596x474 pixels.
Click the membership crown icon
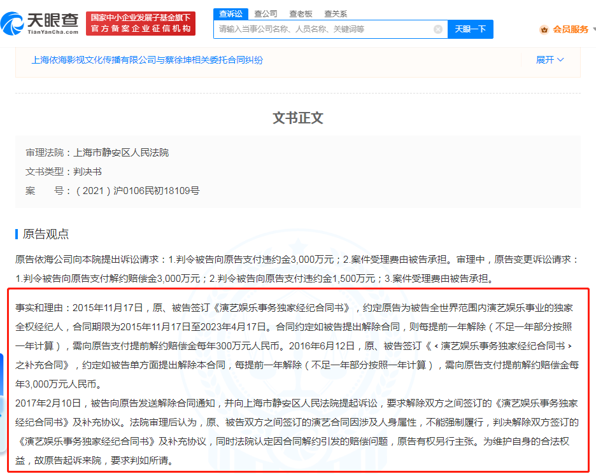click(544, 30)
